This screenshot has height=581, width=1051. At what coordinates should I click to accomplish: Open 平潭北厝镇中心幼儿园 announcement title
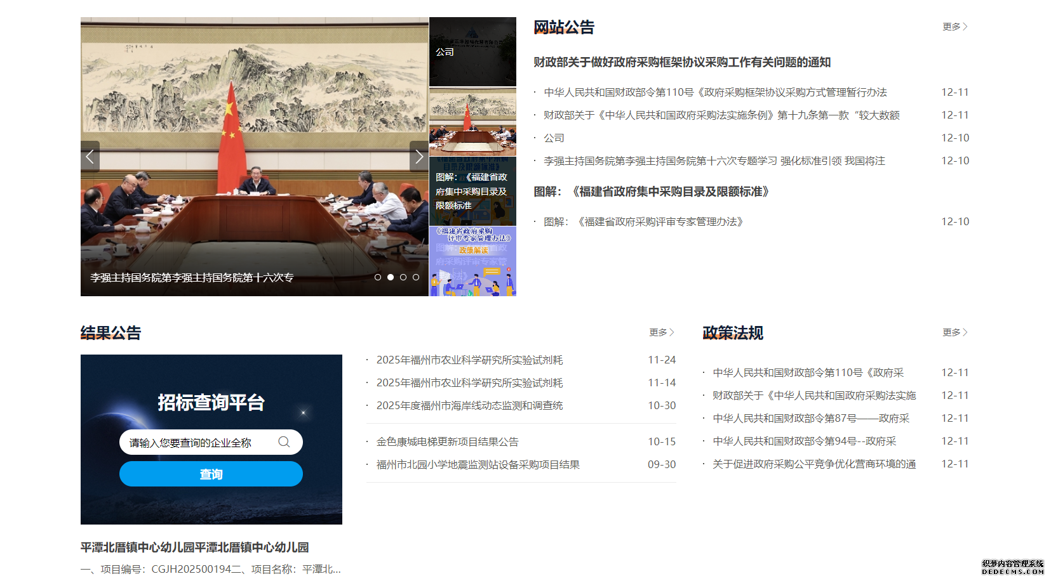tap(194, 547)
